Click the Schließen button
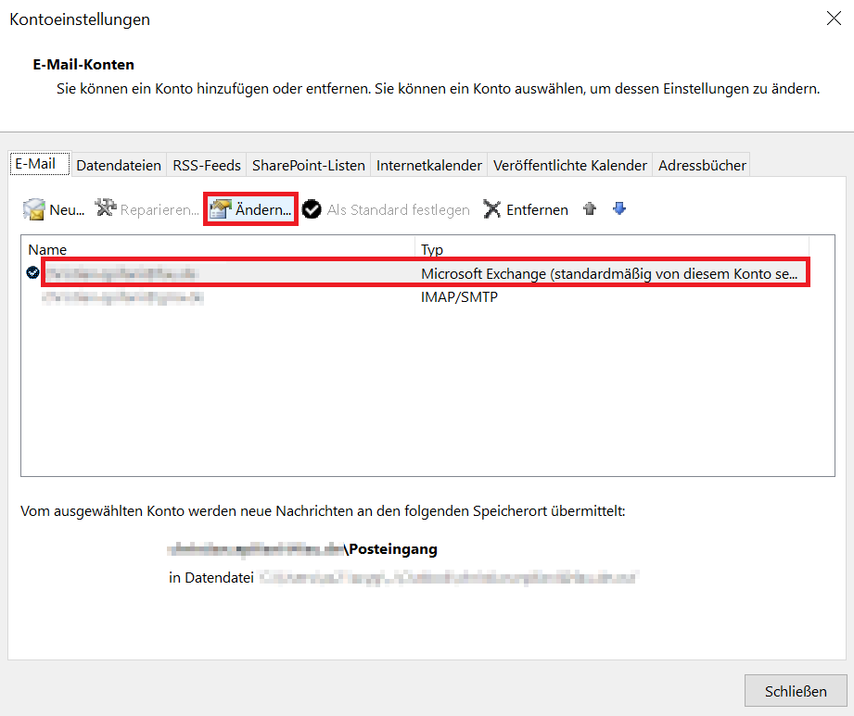Viewport: 854px width, 716px height. pos(795,691)
